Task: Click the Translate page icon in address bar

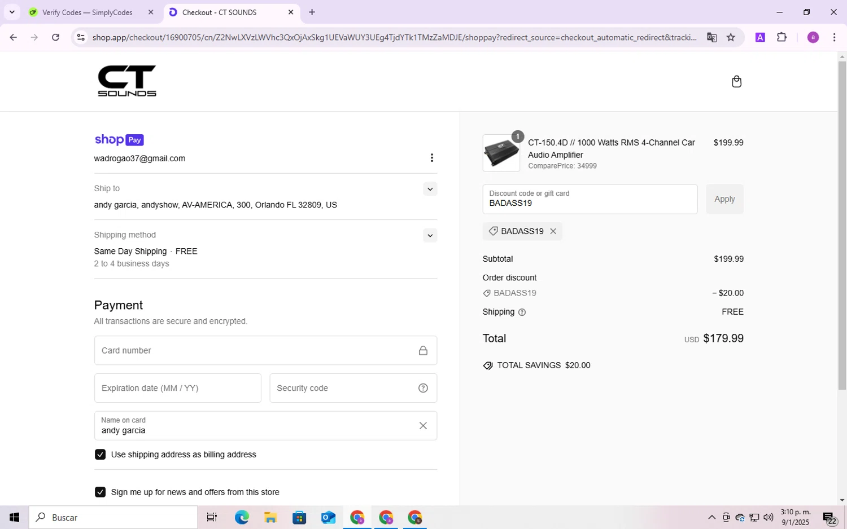Action: (x=711, y=37)
